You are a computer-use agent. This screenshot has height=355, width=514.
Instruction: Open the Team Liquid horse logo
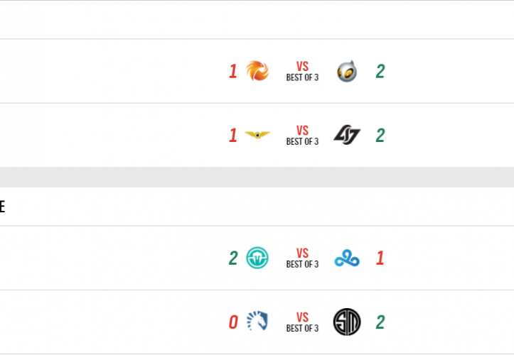click(x=257, y=322)
